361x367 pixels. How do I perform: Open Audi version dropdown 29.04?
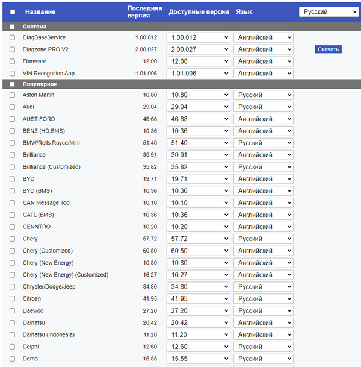[x=199, y=107]
